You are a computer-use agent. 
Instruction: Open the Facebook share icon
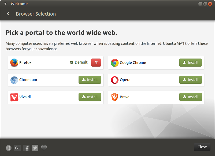[x=26, y=148]
